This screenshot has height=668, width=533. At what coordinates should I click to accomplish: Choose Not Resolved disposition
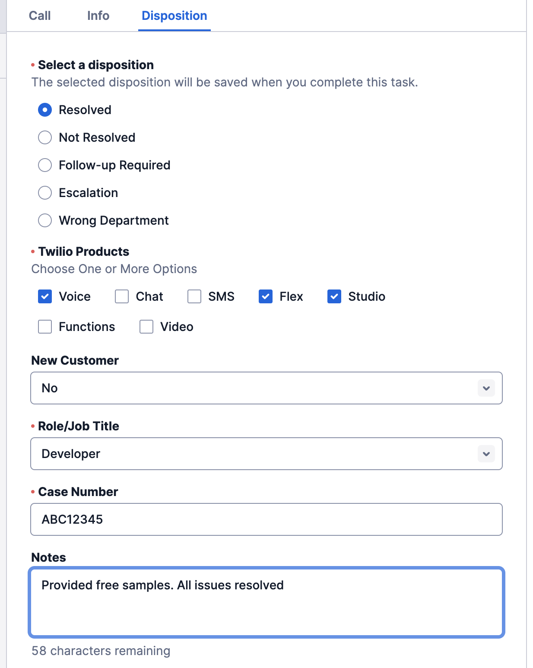click(x=45, y=137)
